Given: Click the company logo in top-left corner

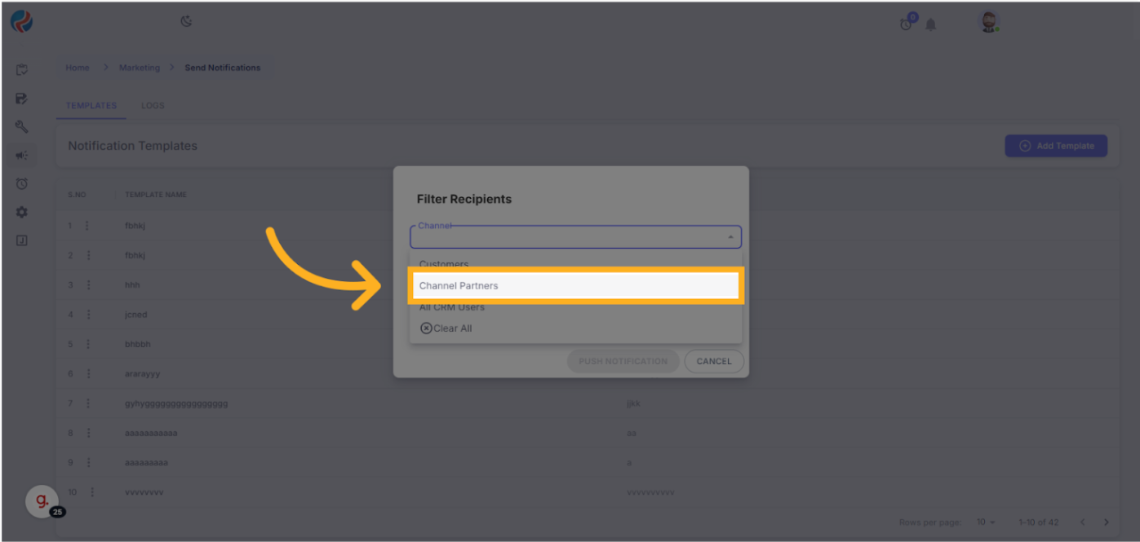Looking at the screenshot, I should pyautogui.click(x=21, y=22).
